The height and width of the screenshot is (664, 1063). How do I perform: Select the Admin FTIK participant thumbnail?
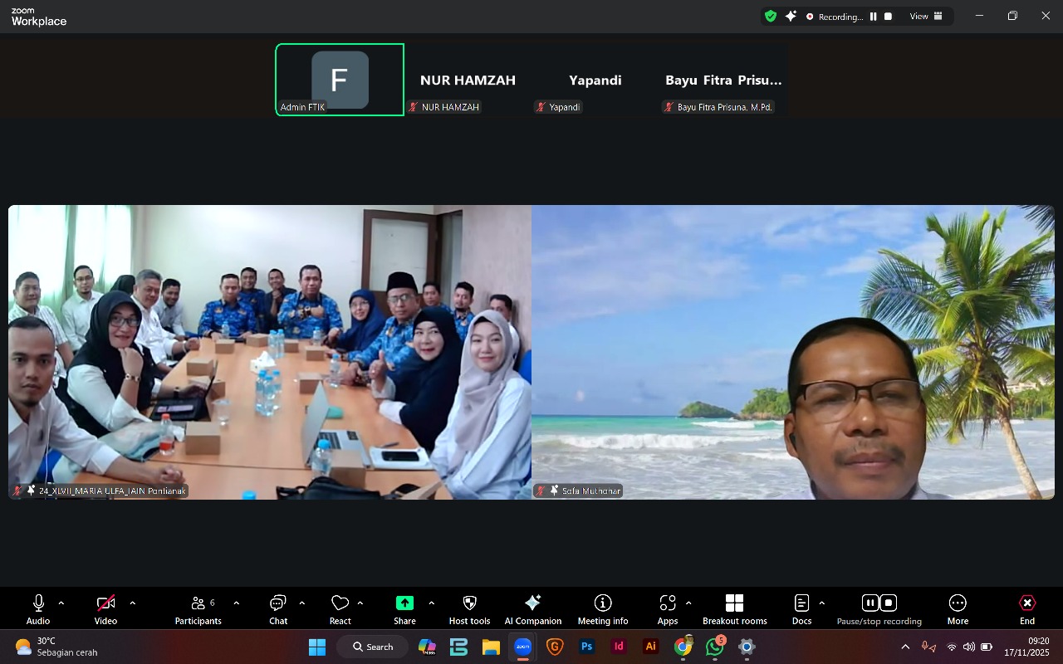tap(340, 80)
